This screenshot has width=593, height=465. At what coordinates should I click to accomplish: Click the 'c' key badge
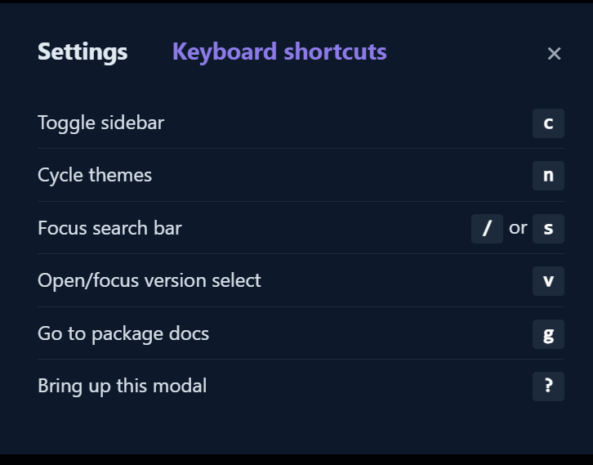[x=548, y=123]
